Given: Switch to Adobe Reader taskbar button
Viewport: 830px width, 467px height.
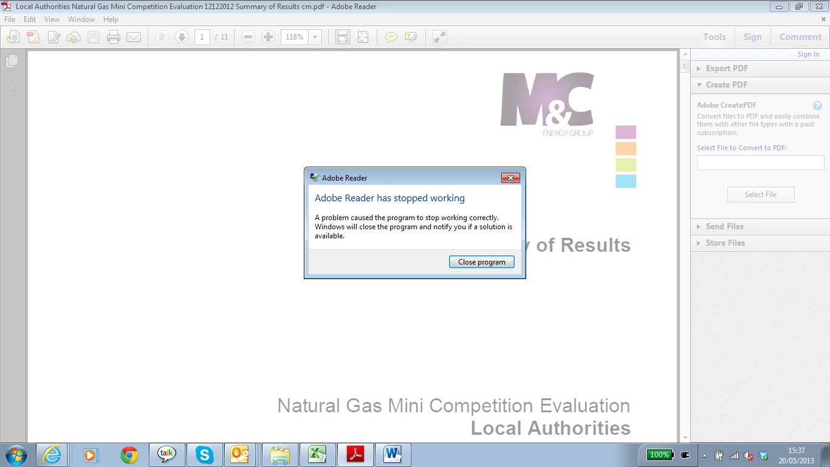Looking at the screenshot, I should tap(355, 455).
